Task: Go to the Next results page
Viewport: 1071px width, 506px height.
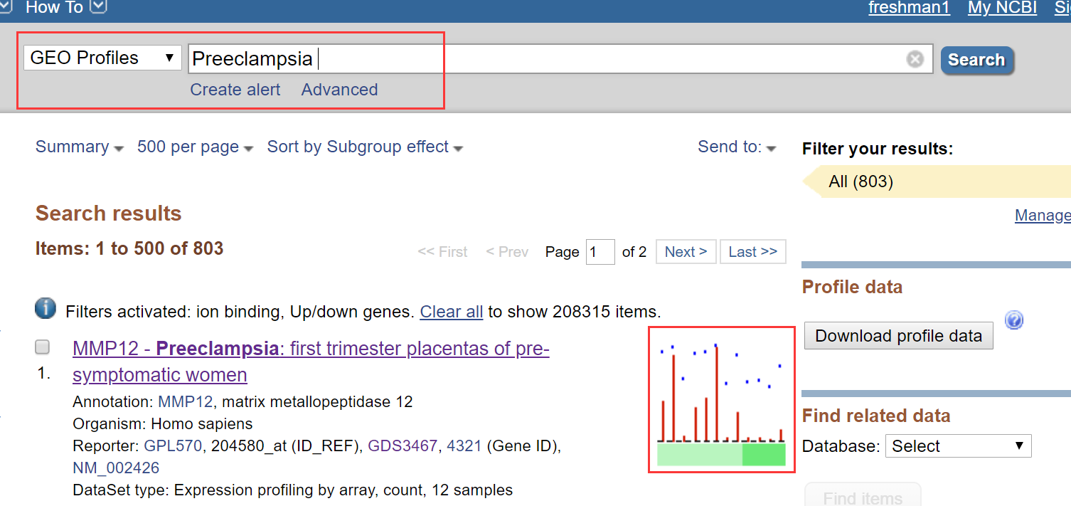Action: [686, 252]
